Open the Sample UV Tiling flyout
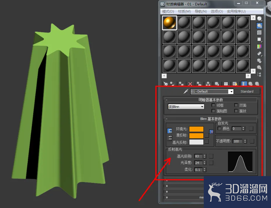 pos(259,39)
